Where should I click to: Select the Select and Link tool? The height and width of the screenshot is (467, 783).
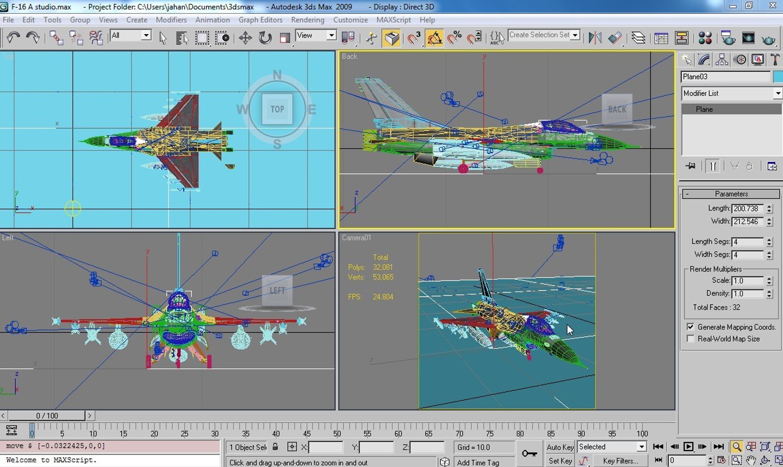tap(56, 38)
